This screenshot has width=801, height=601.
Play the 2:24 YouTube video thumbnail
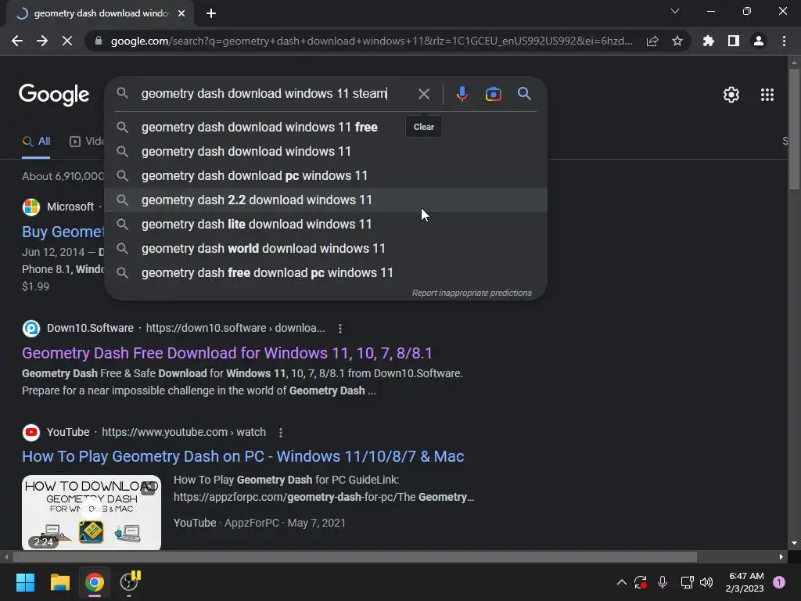click(x=91, y=513)
